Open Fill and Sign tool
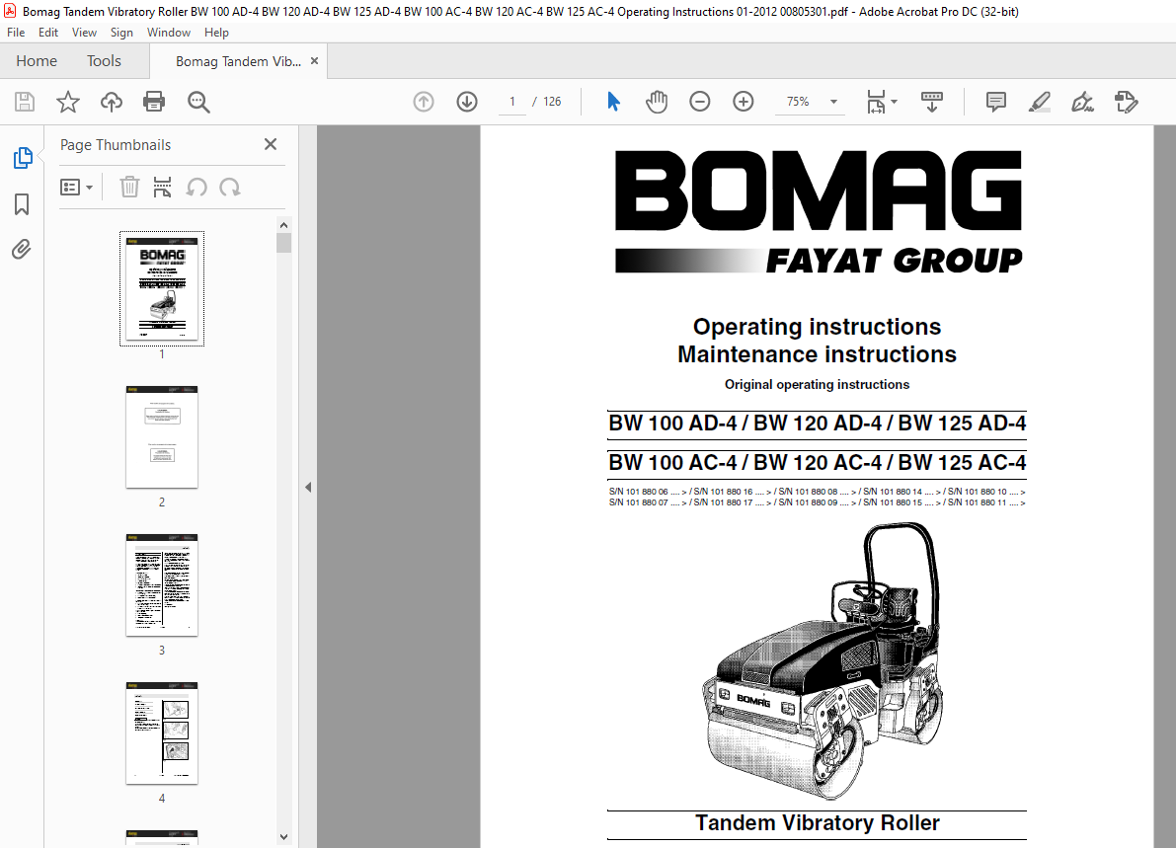This screenshot has height=848, width=1176. pyautogui.click(x=1083, y=102)
